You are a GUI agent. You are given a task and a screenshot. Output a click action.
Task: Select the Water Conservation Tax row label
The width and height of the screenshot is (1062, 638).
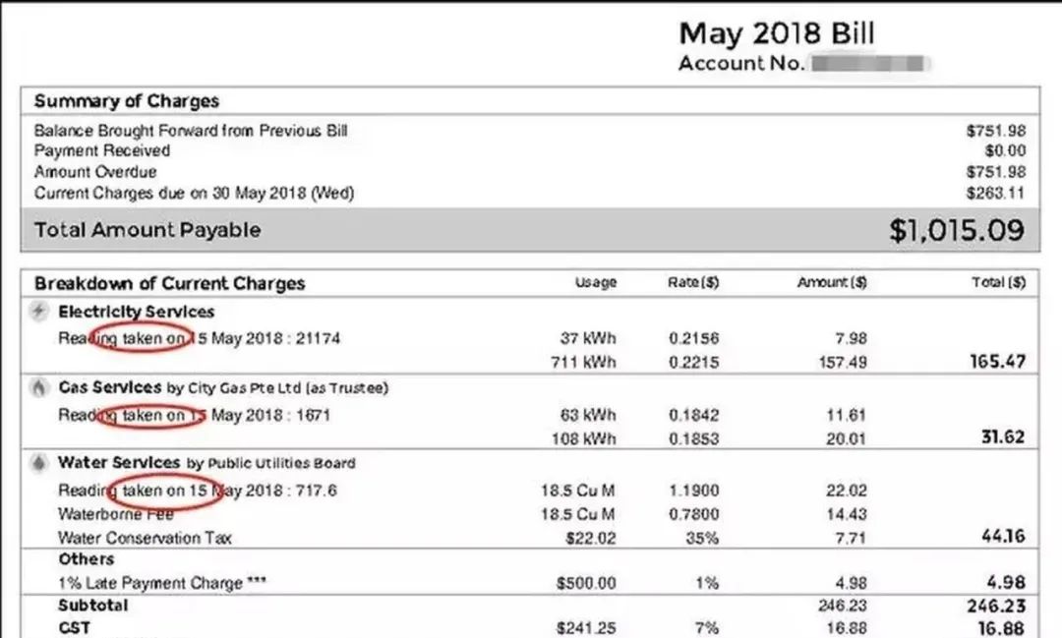[145, 538]
